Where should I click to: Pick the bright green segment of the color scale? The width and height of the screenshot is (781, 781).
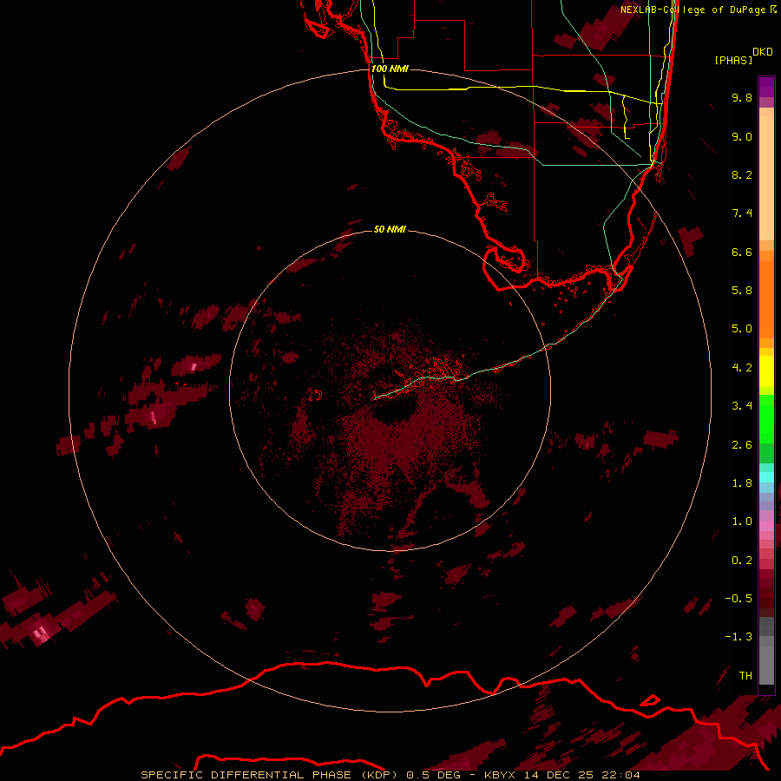(766, 419)
